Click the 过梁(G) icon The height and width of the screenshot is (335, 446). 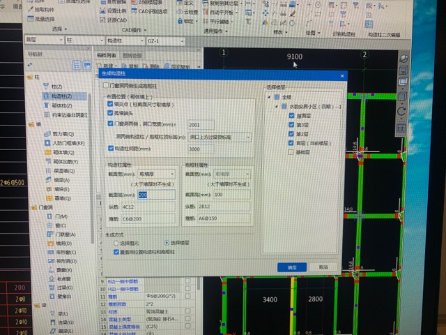(52, 288)
